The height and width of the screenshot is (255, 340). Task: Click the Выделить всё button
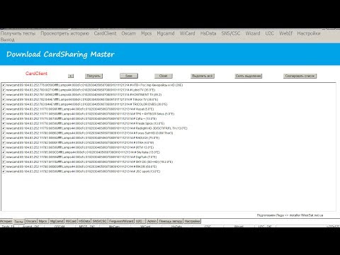coord(203,76)
